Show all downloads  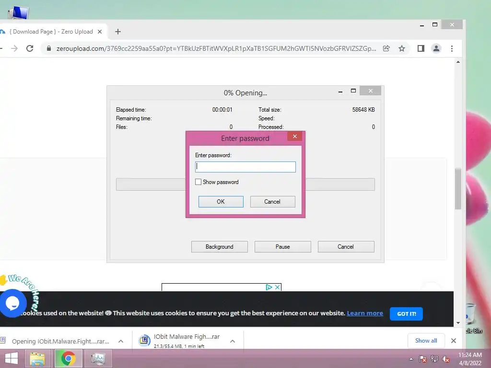pos(426,341)
